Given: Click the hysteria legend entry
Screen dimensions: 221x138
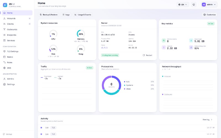Looking at the screenshot, I should pos(139,85).
